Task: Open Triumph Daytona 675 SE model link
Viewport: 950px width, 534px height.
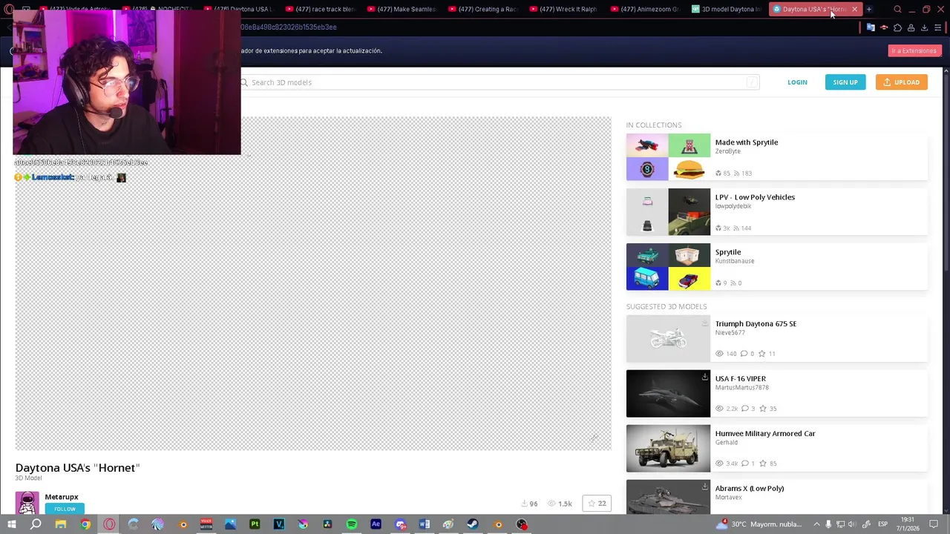Action: (756, 324)
